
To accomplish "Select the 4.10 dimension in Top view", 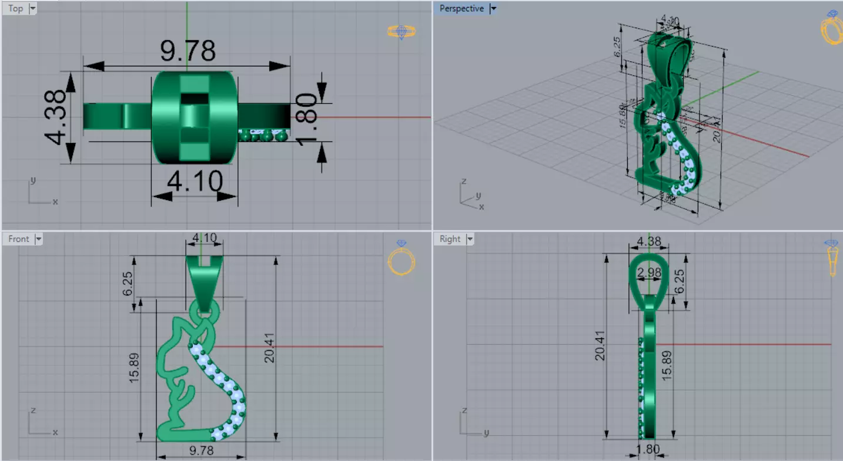I will tap(195, 182).
